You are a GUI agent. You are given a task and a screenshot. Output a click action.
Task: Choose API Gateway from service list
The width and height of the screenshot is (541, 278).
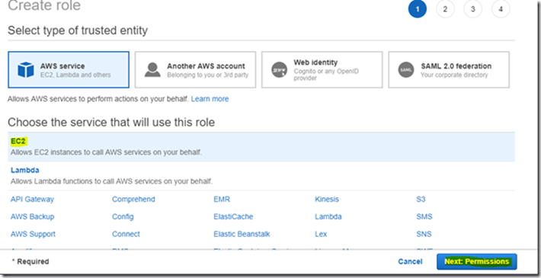33,200
